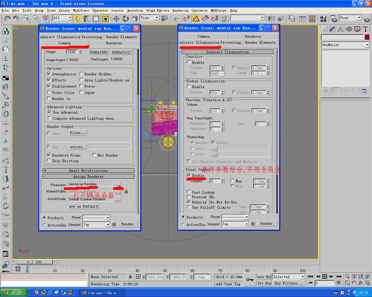Open Viewport dropdown in left Render Scene dialog
The height and width of the screenshot is (297, 372).
click(x=107, y=225)
